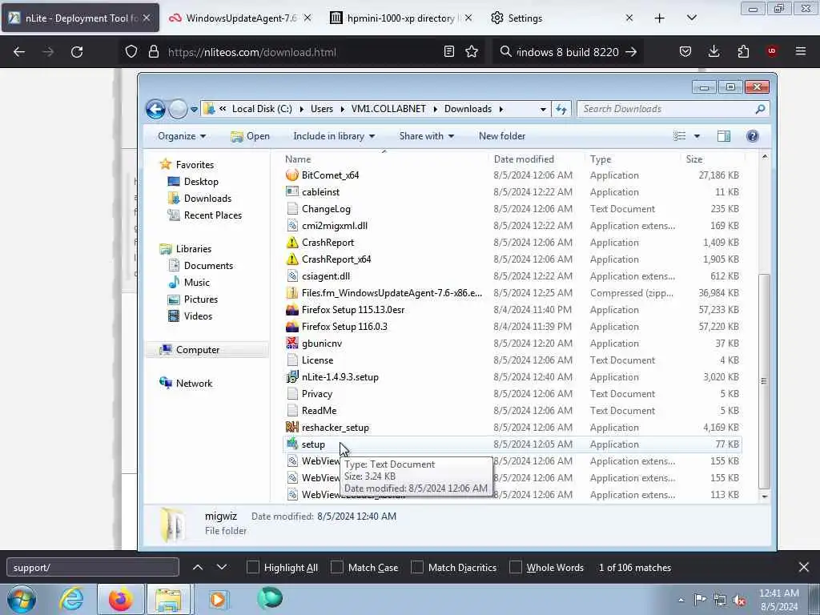Image resolution: width=820 pixels, height=615 pixels.
Task: Click New folder button
Action: pyautogui.click(x=502, y=136)
